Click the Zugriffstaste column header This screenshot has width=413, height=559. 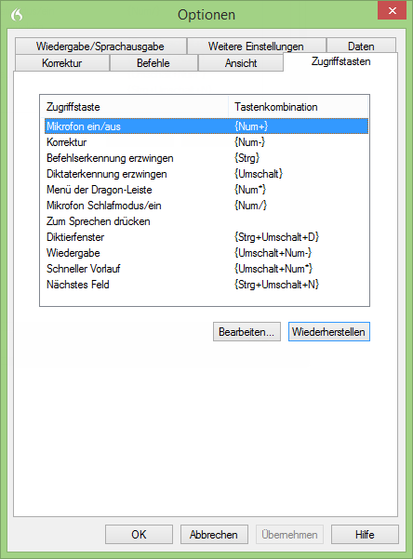pos(136,107)
